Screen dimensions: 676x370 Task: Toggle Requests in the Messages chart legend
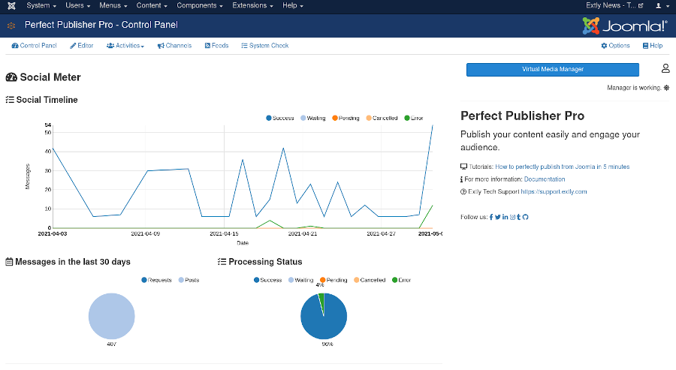coord(156,280)
